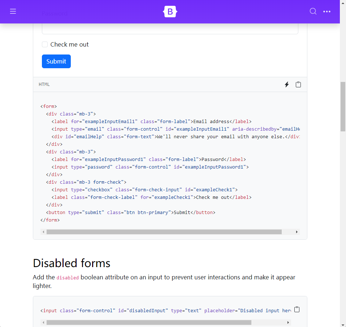This screenshot has width=346, height=327.
Task: Click the password input code line
Action: 150,167
